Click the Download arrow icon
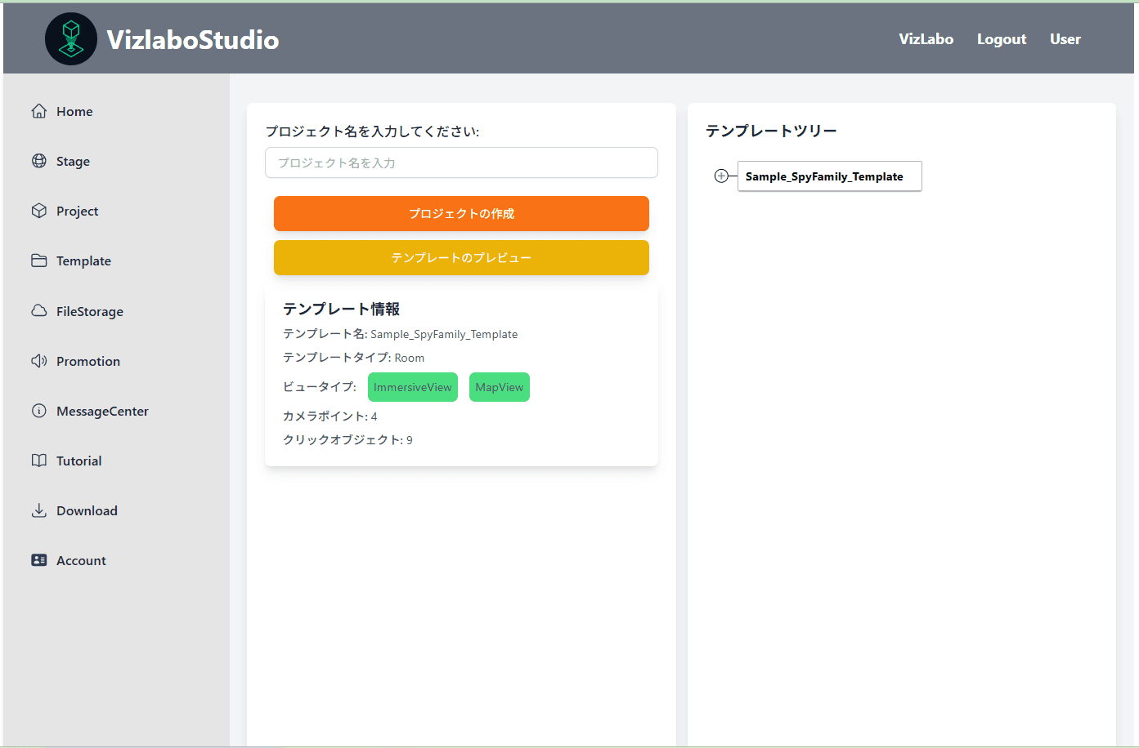The width and height of the screenshot is (1139, 748). click(x=38, y=510)
